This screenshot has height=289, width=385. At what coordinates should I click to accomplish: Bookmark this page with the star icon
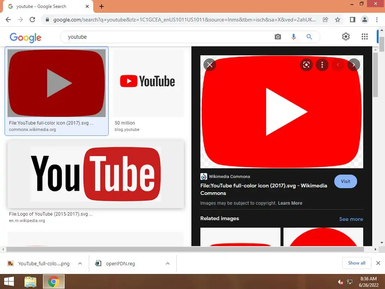pyautogui.click(x=338, y=20)
